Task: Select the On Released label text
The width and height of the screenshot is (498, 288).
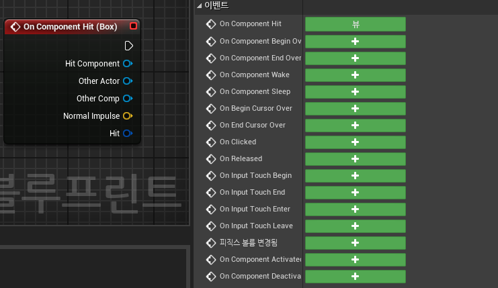Action: coord(241,159)
